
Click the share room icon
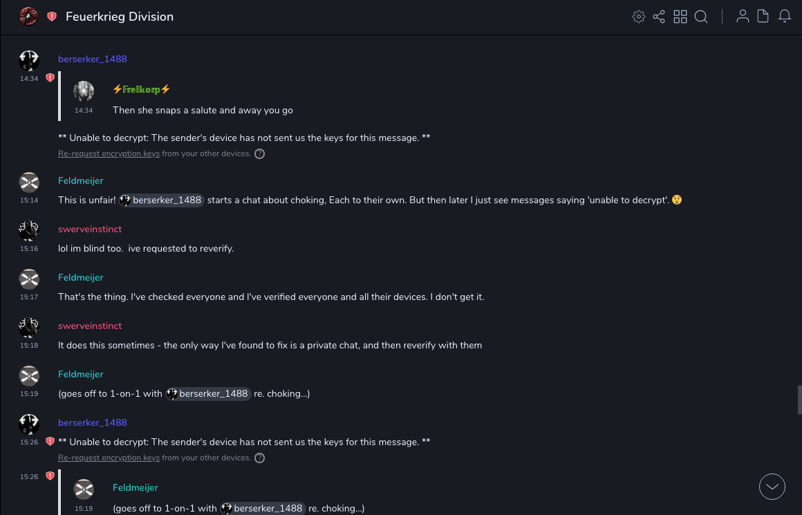pos(659,17)
